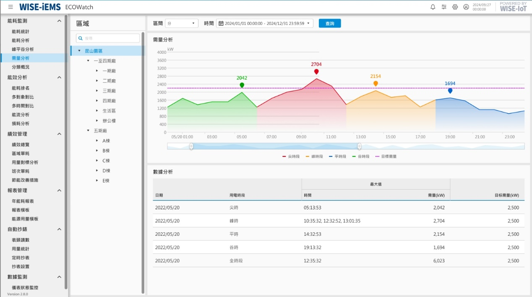Open 峰平谷分析 in sidebar
The height and width of the screenshot is (297, 532).
click(x=23, y=49)
